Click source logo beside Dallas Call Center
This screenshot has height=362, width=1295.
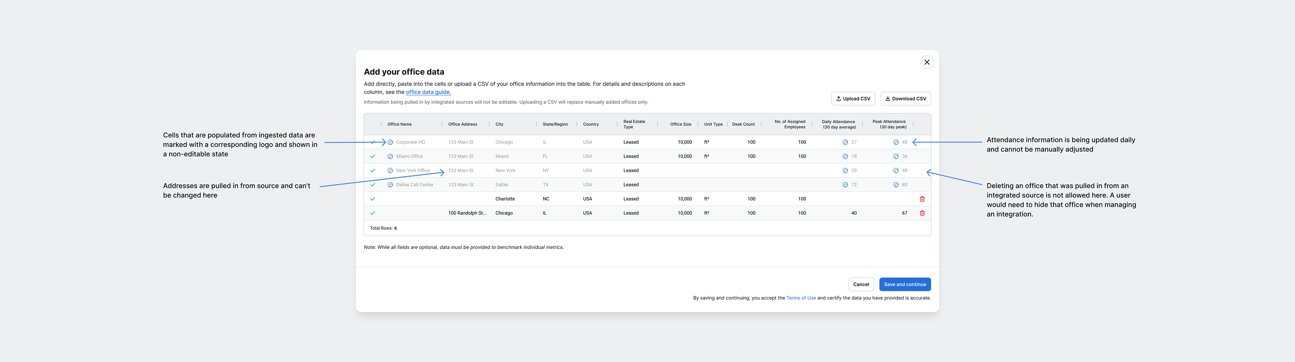(x=390, y=185)
